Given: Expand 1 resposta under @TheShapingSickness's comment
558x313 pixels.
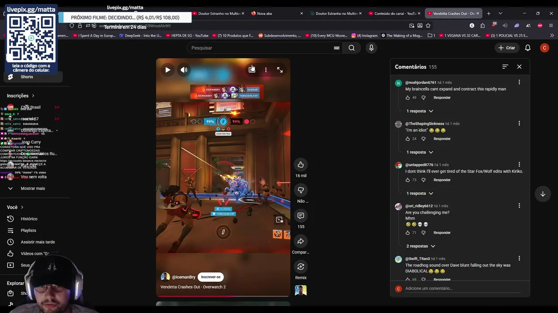Looking at the screenshot, I should tap(420, 152).
